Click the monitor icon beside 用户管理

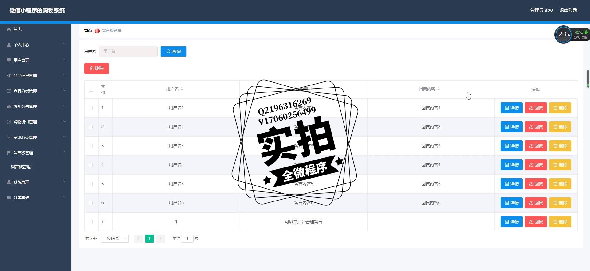(x=9, y=60)
